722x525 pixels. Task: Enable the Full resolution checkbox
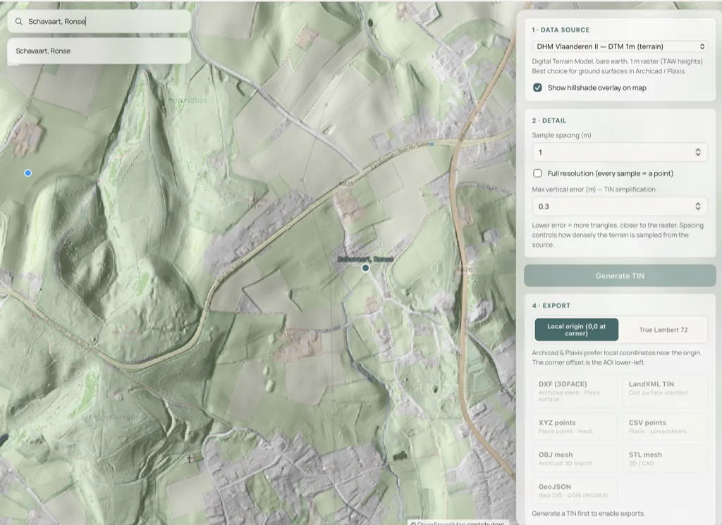537,173
